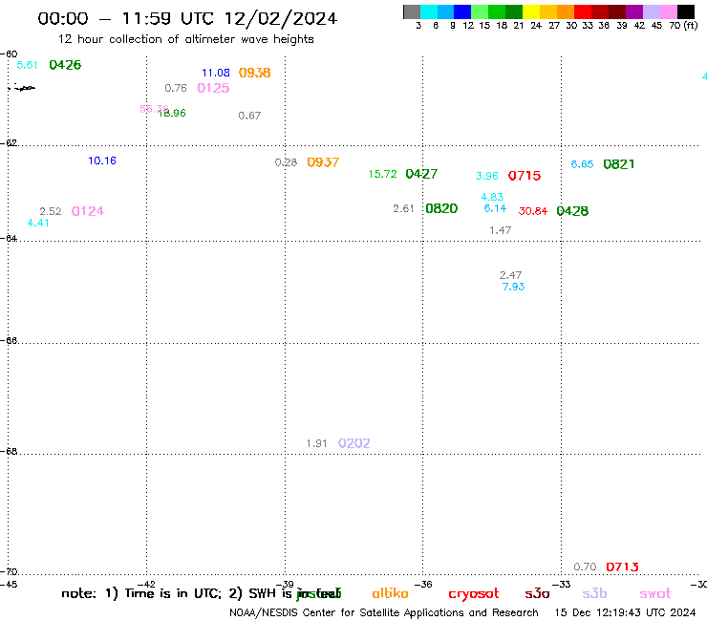Click the cryosat satellite legend label

point(474,594)
